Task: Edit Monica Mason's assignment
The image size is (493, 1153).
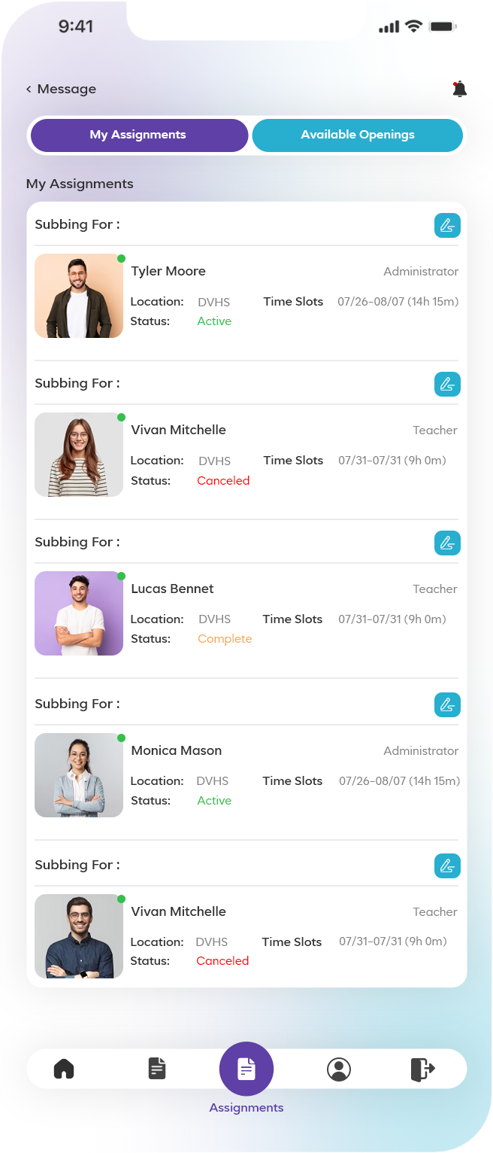Action: click(447, 704)
